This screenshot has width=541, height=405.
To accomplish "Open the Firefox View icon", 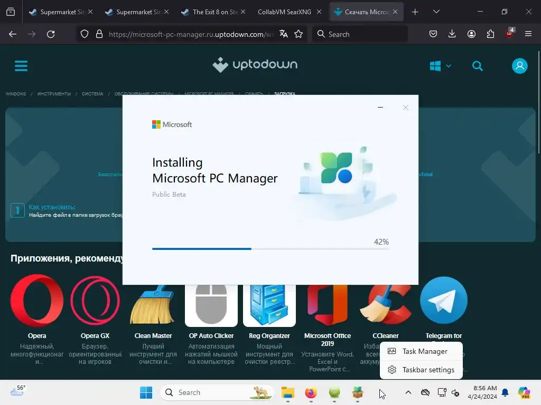I will tap(11, 12).
